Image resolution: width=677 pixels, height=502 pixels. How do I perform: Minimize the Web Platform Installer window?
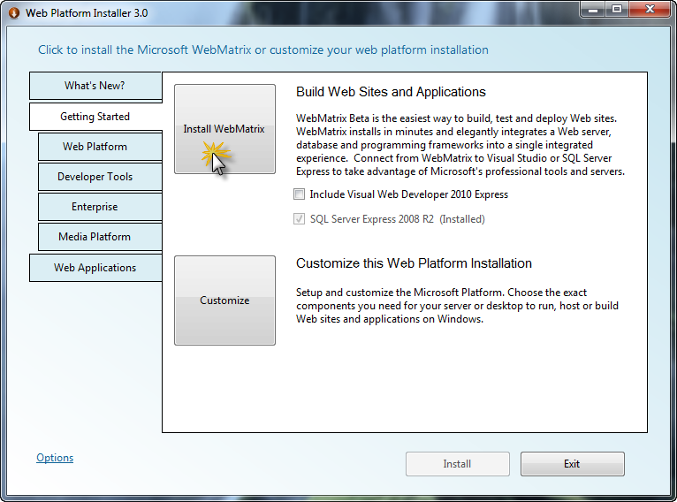(593, 10)
